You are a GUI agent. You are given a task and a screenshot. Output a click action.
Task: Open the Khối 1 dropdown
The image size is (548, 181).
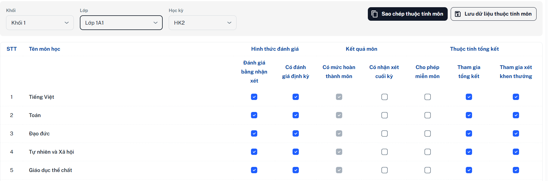[40, 23]
